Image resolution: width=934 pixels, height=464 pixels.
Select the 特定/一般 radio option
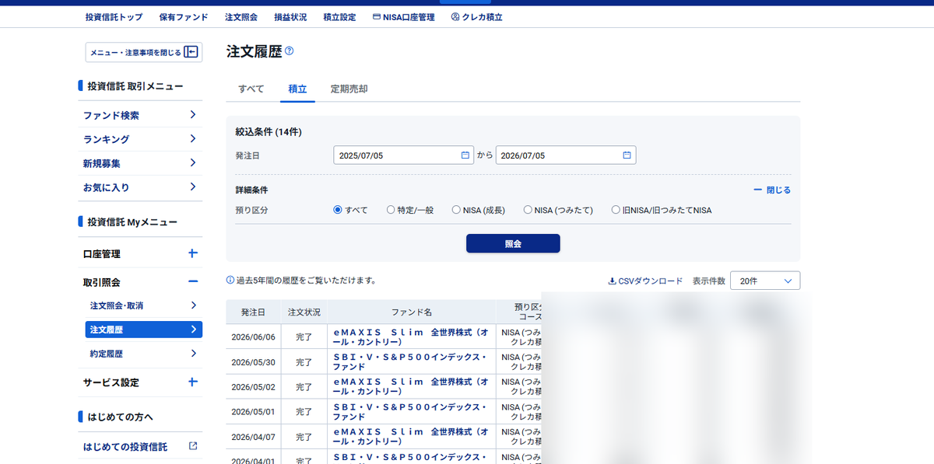[x=391, y=210]
